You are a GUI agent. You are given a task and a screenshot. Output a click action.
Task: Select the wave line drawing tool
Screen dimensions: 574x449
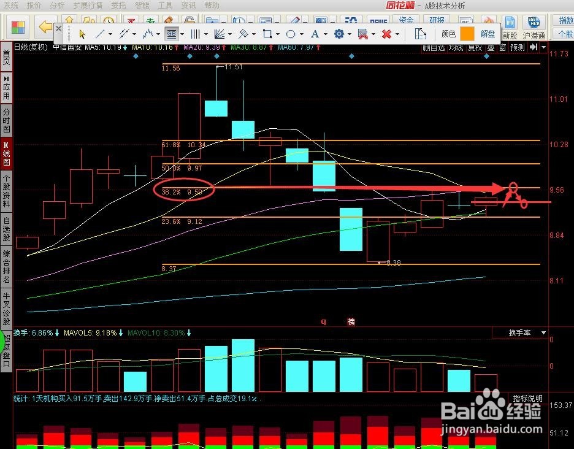click(x=148, y=34)
